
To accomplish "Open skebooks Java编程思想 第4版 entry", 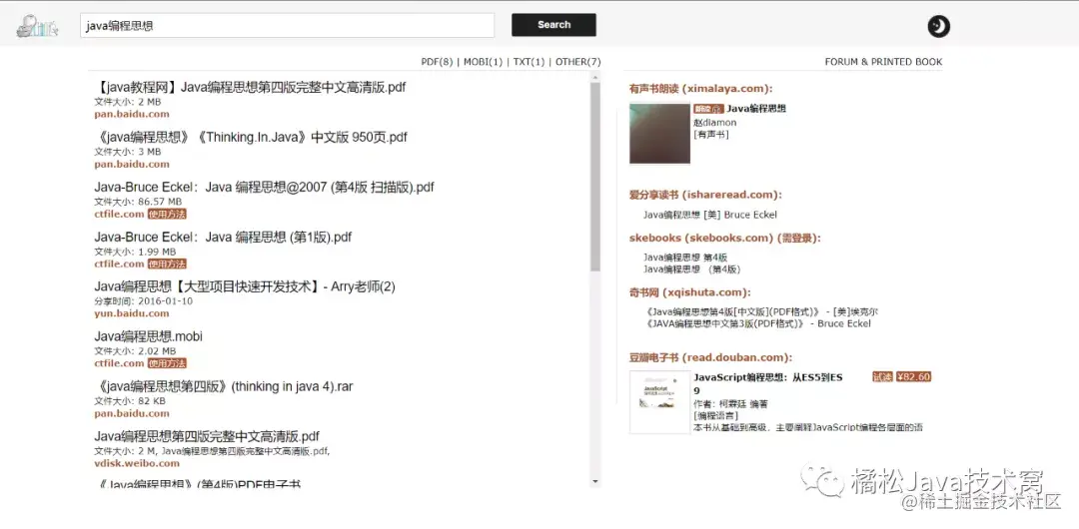I will (x=685, y=258).
